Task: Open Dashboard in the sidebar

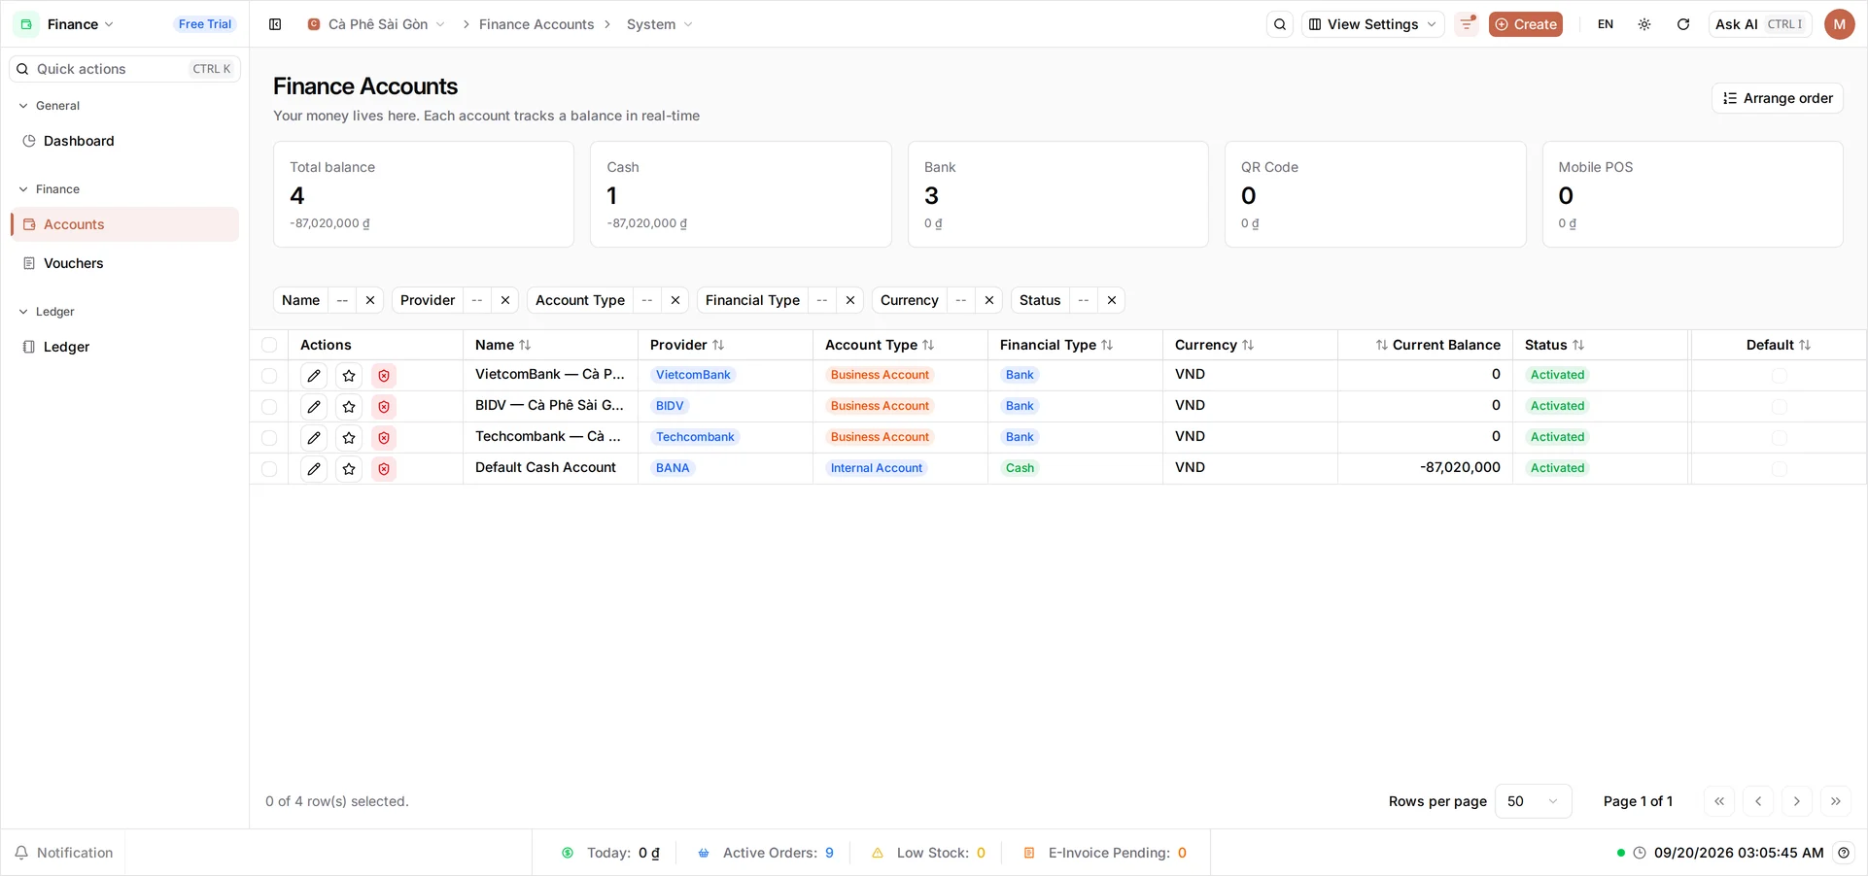Action: point(124,141)
